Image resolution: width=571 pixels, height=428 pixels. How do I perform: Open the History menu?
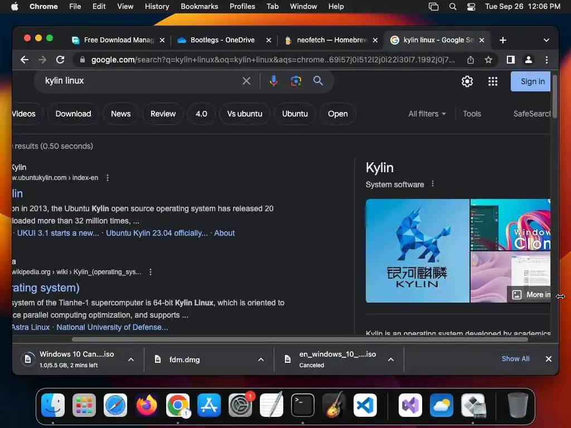click(x=157, y=7)
